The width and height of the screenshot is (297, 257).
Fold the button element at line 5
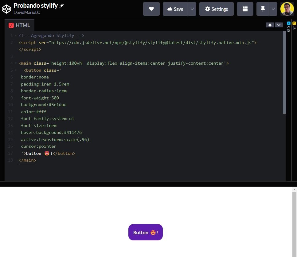pos(16,70)
